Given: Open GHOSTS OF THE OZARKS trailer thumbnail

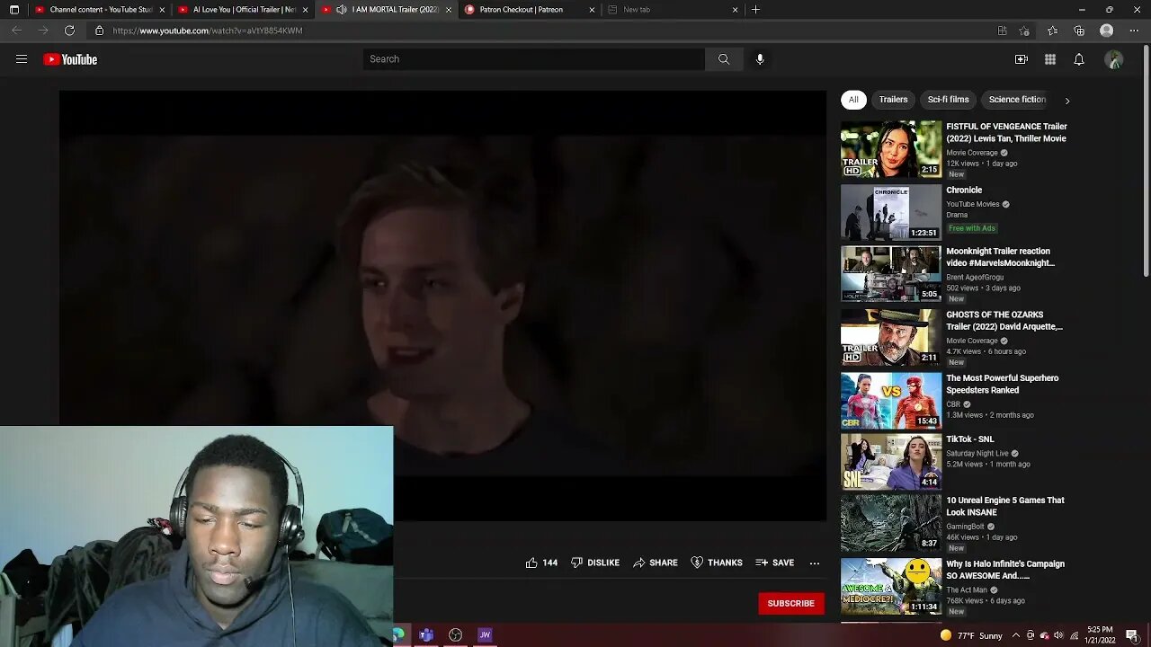Looking at the screenshot, I should pos(891,337).
